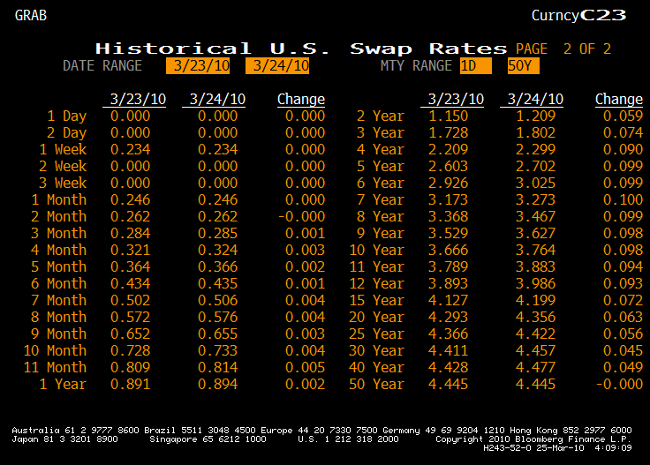
Task: Click the 2 Year row label
Action: (381, 116)
